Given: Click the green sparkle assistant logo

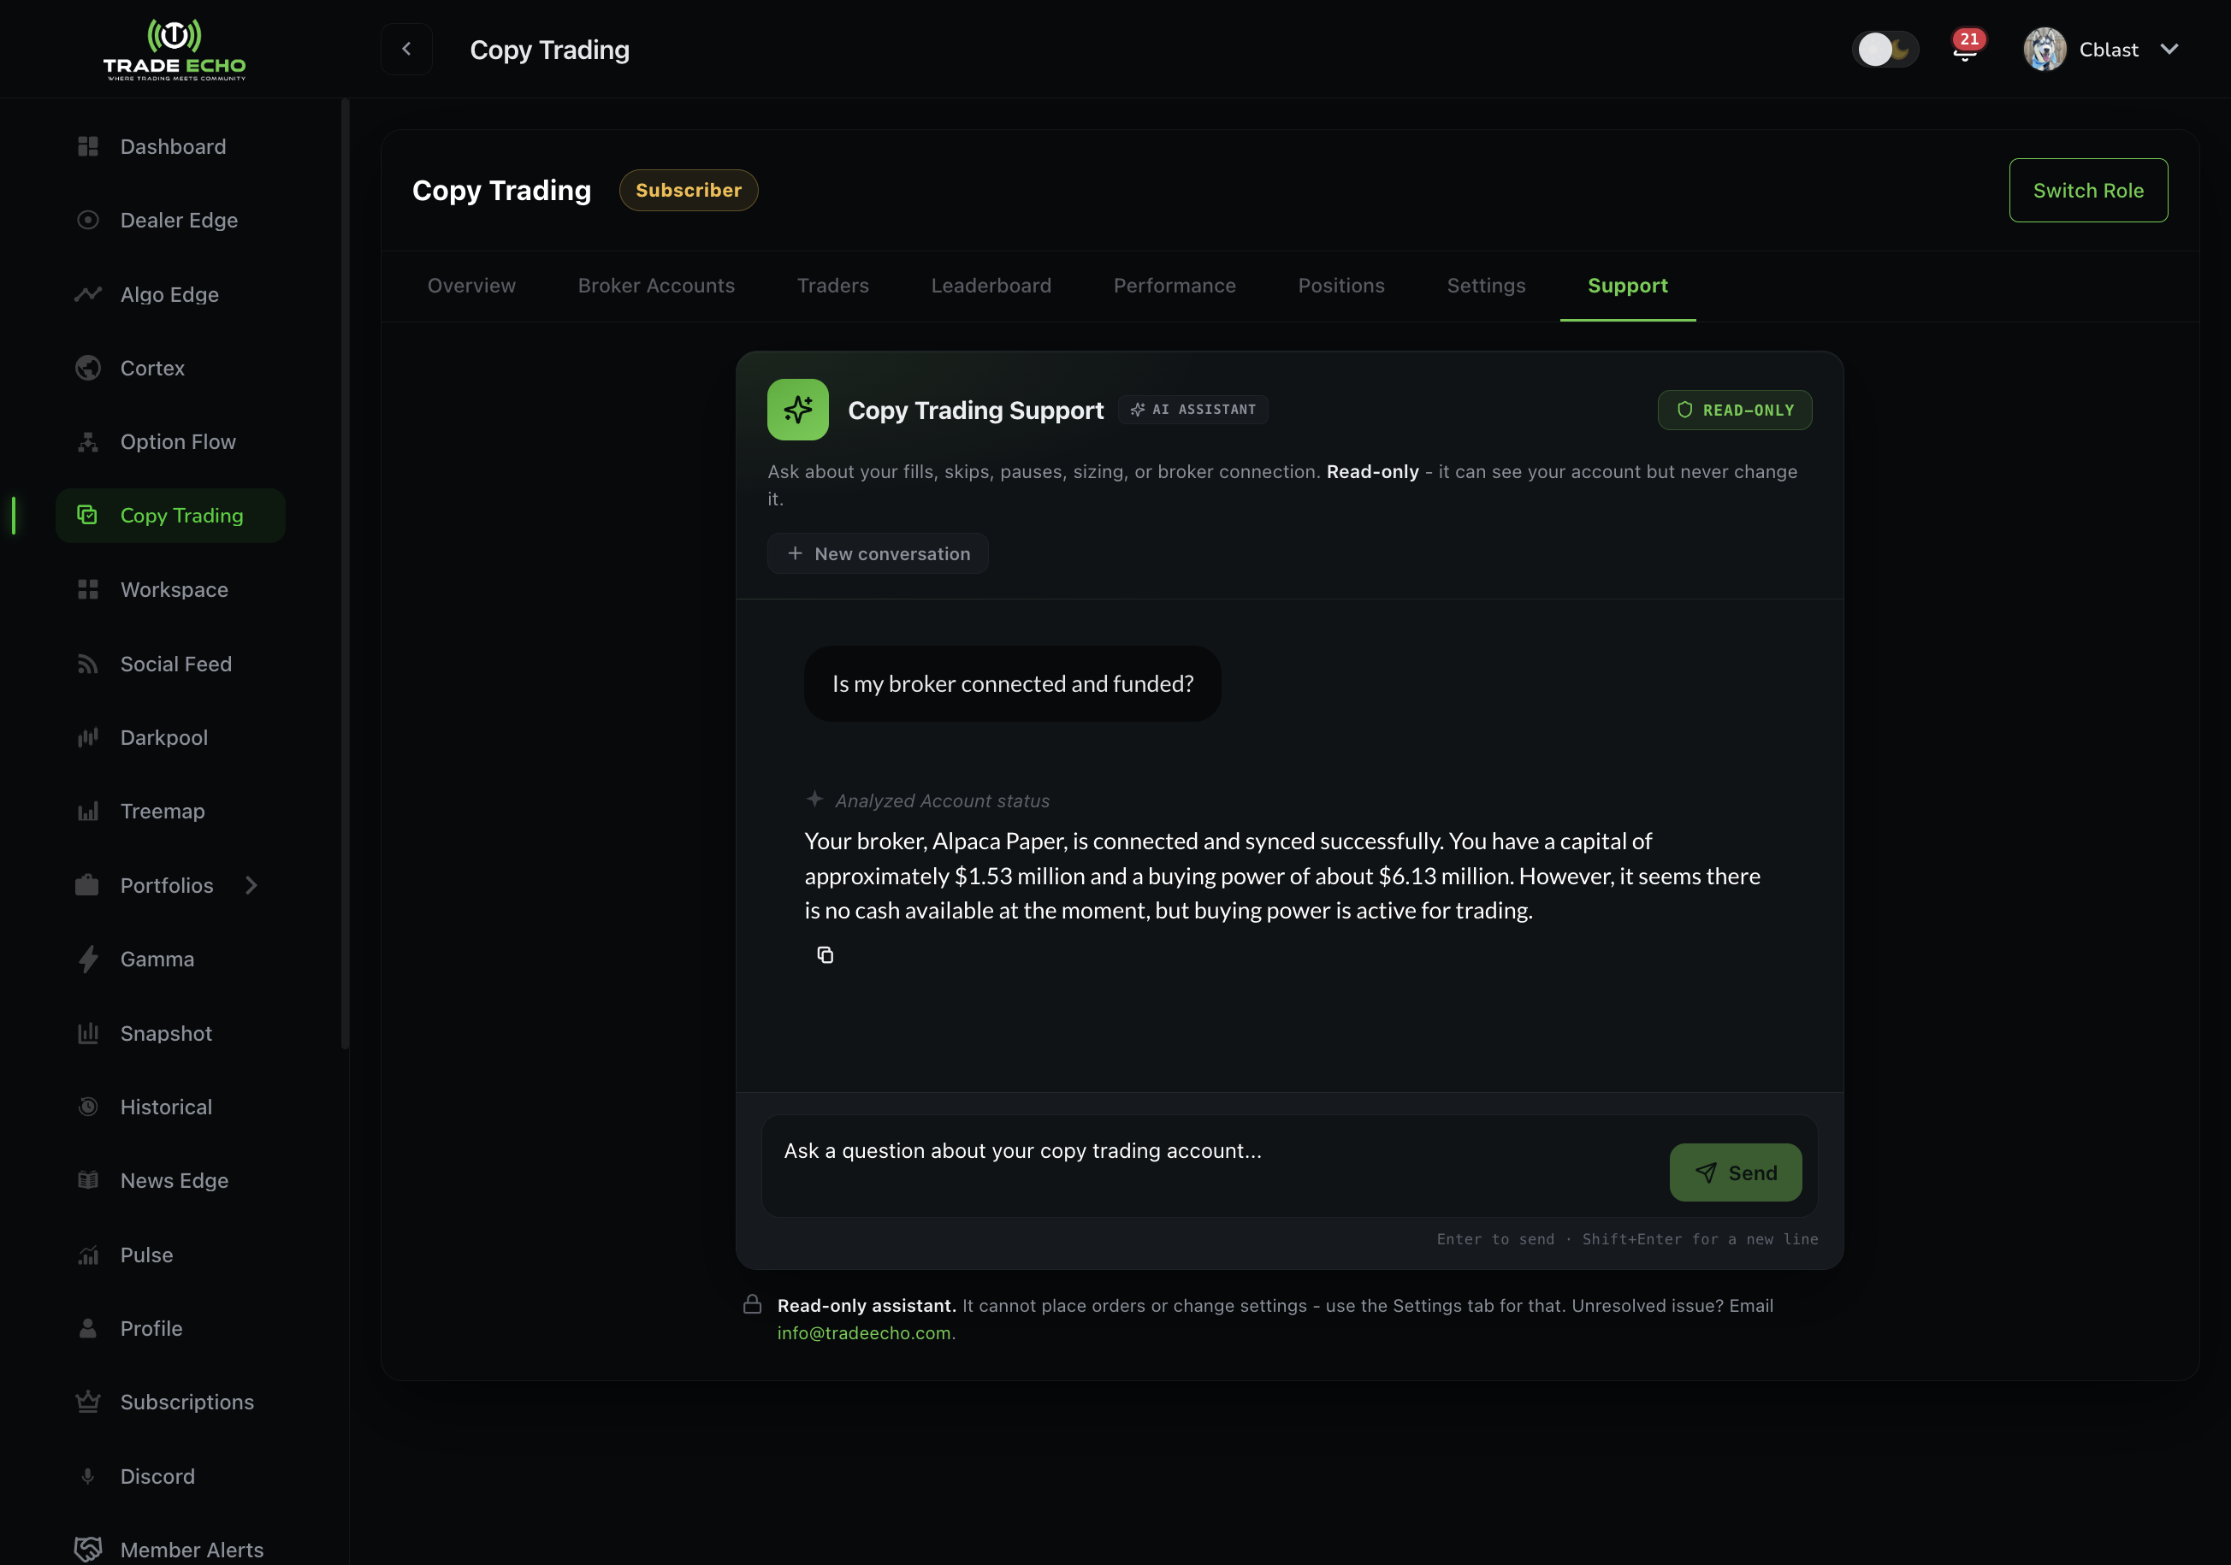Looking at the screenshot, I should pyautogui.click(x=798, y=409).
